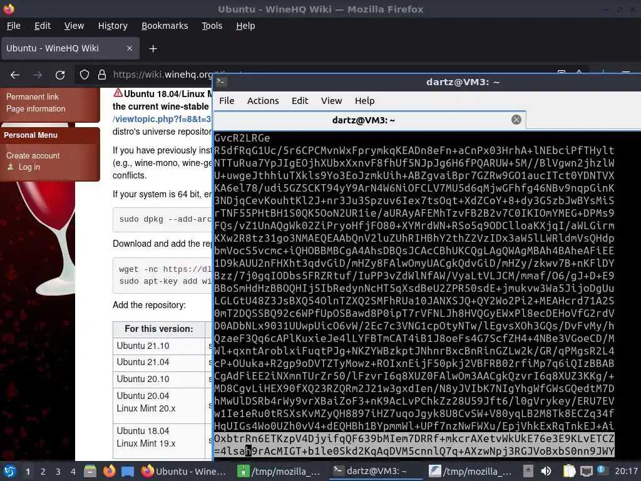Open the network status tray icon
This screenshot has height=481, width=641.
point(586,471)
